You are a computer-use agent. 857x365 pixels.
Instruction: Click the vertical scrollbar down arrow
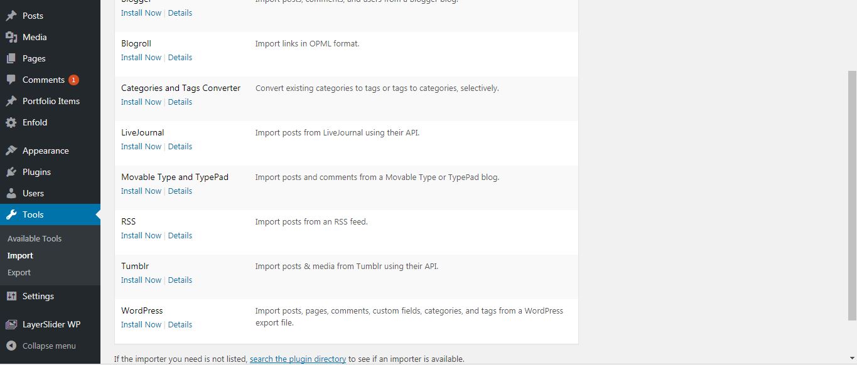pyautogui.click(x=852, y=359)
